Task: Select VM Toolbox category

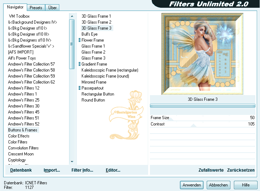Action: point(19,16)
